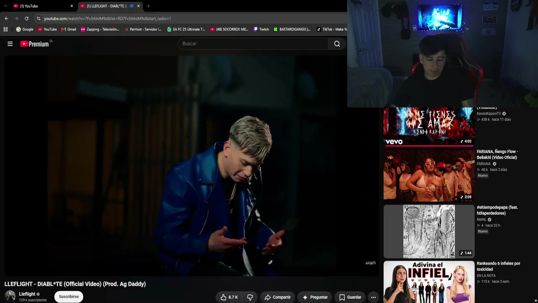This screenshot has height=303, width=538.
Task: Click the browser forward arrow
Action: pos(16,19)
